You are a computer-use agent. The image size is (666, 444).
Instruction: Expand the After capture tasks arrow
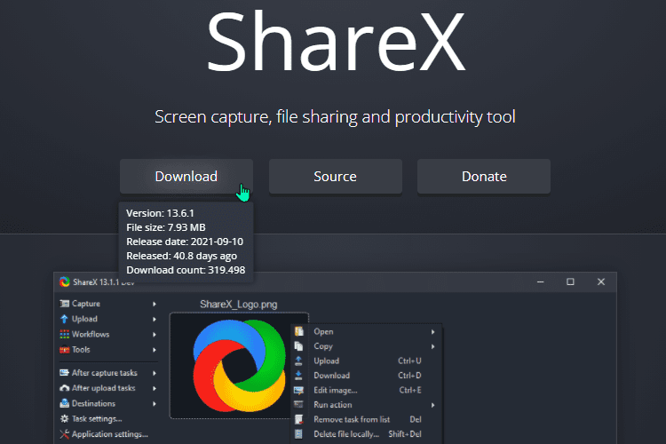(x=155, y=373)
